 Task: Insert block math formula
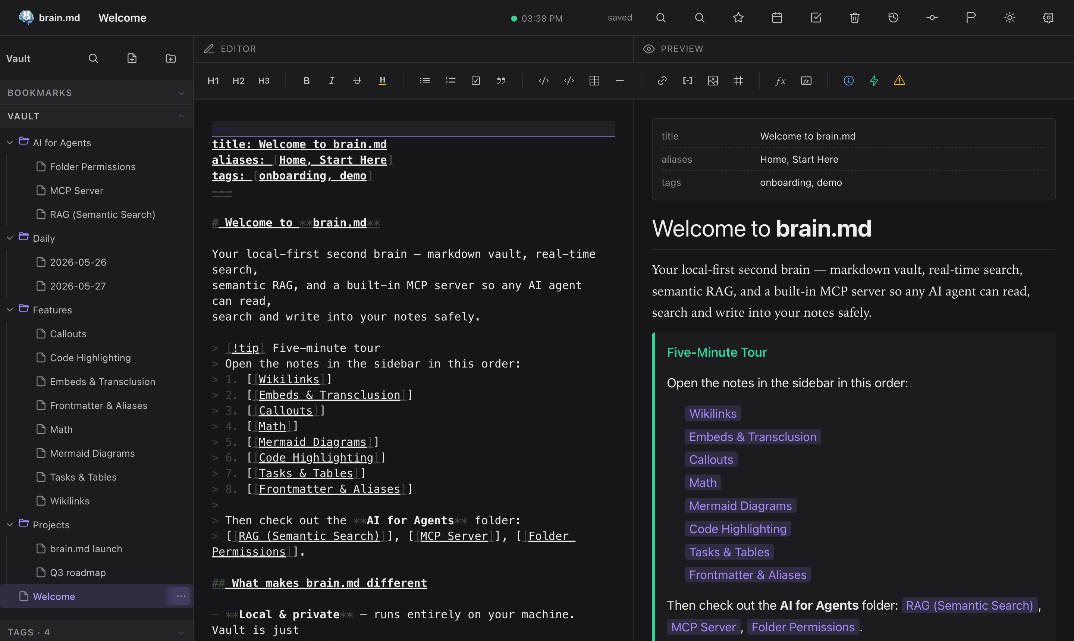click(806, 81)
